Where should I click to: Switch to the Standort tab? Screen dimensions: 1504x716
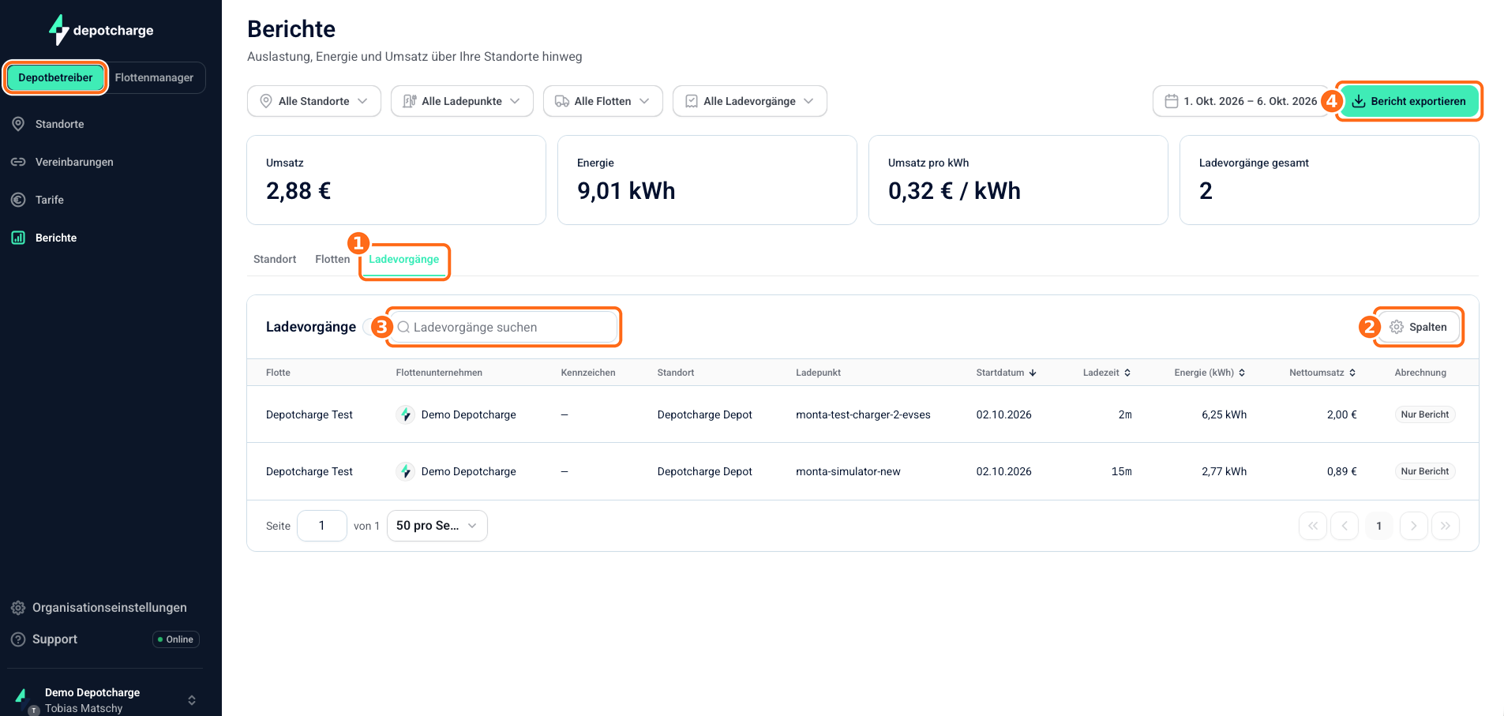[x=275, y=259]
